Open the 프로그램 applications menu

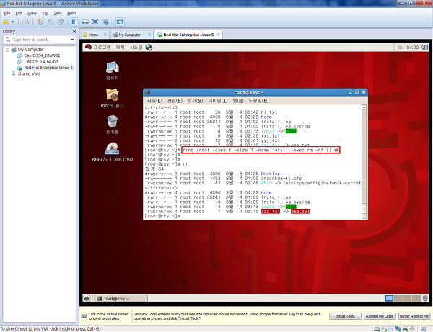point(102,48)
